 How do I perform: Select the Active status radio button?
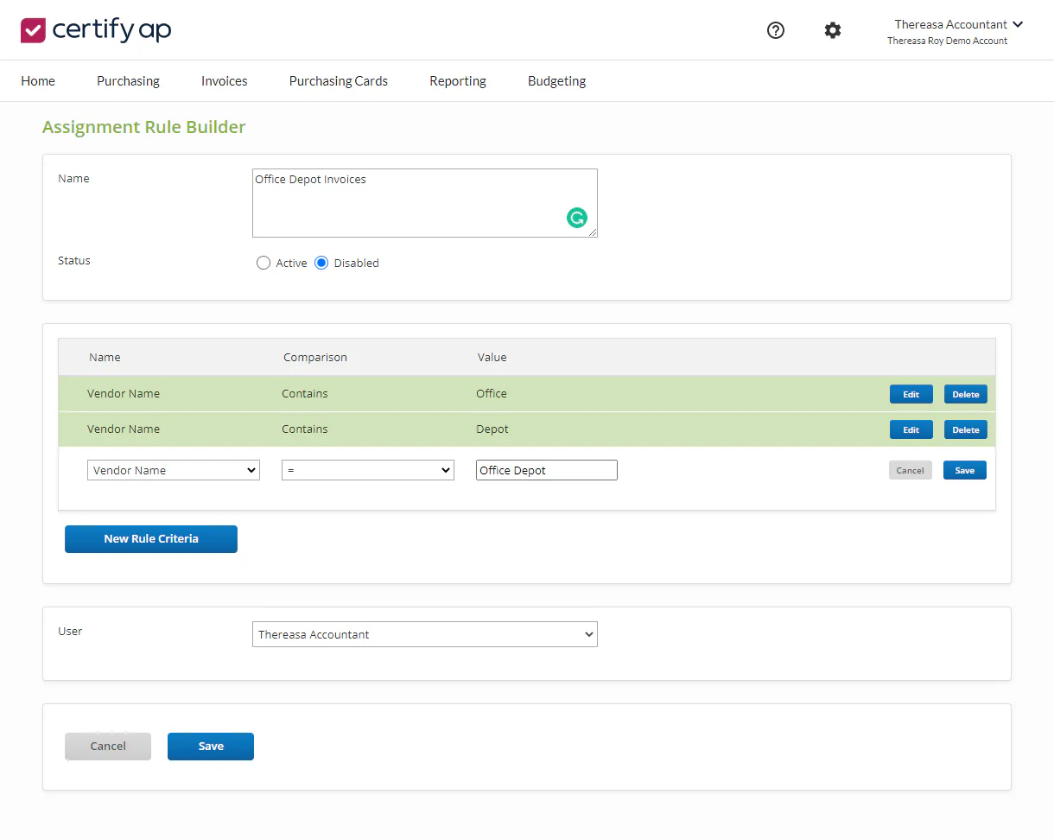coord(263,263)
